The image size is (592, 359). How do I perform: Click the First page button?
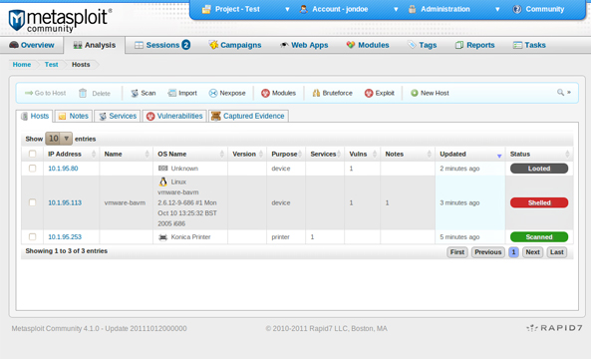pos(457,252)
